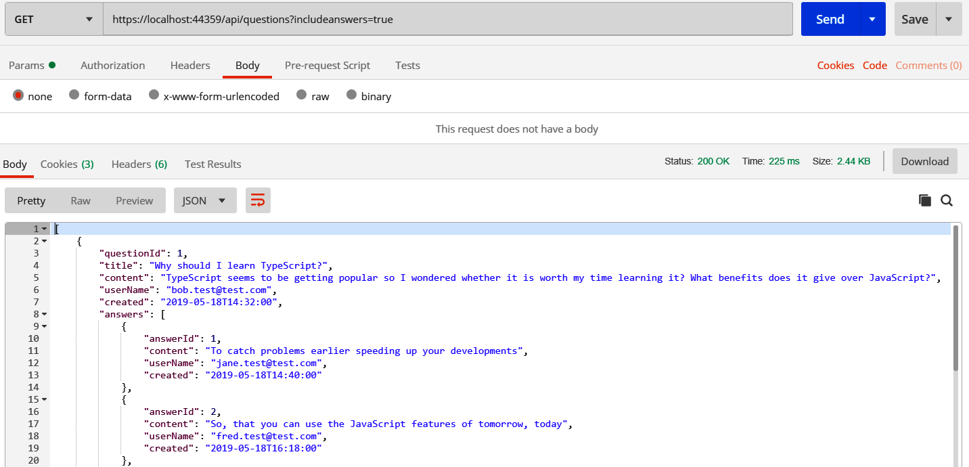Select the raw body option
The image size is (969, 467).
tap(302, 96)
